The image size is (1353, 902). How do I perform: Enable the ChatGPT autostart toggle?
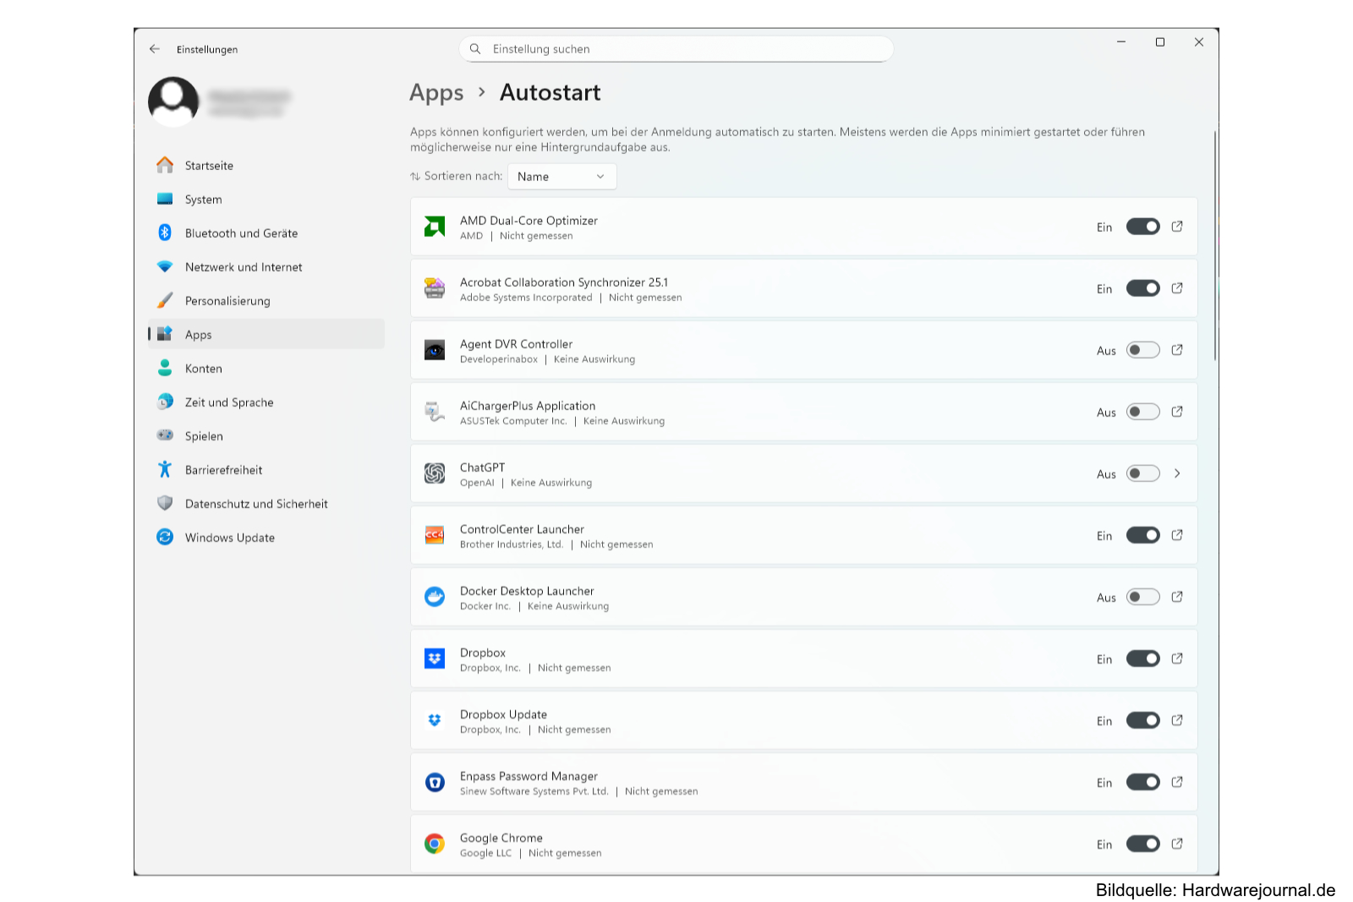pos(1142,473)
